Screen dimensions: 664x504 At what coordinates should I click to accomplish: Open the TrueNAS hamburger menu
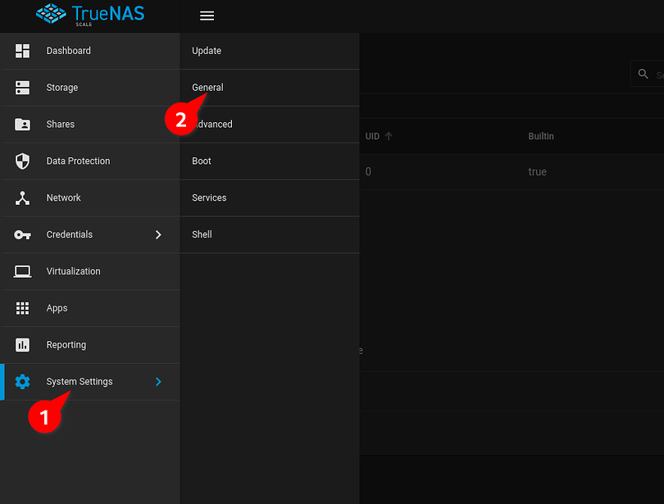click(x=207, y=16)
